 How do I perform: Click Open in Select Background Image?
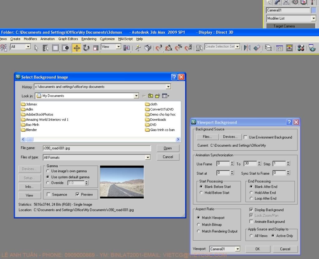[x=168, y=148]
